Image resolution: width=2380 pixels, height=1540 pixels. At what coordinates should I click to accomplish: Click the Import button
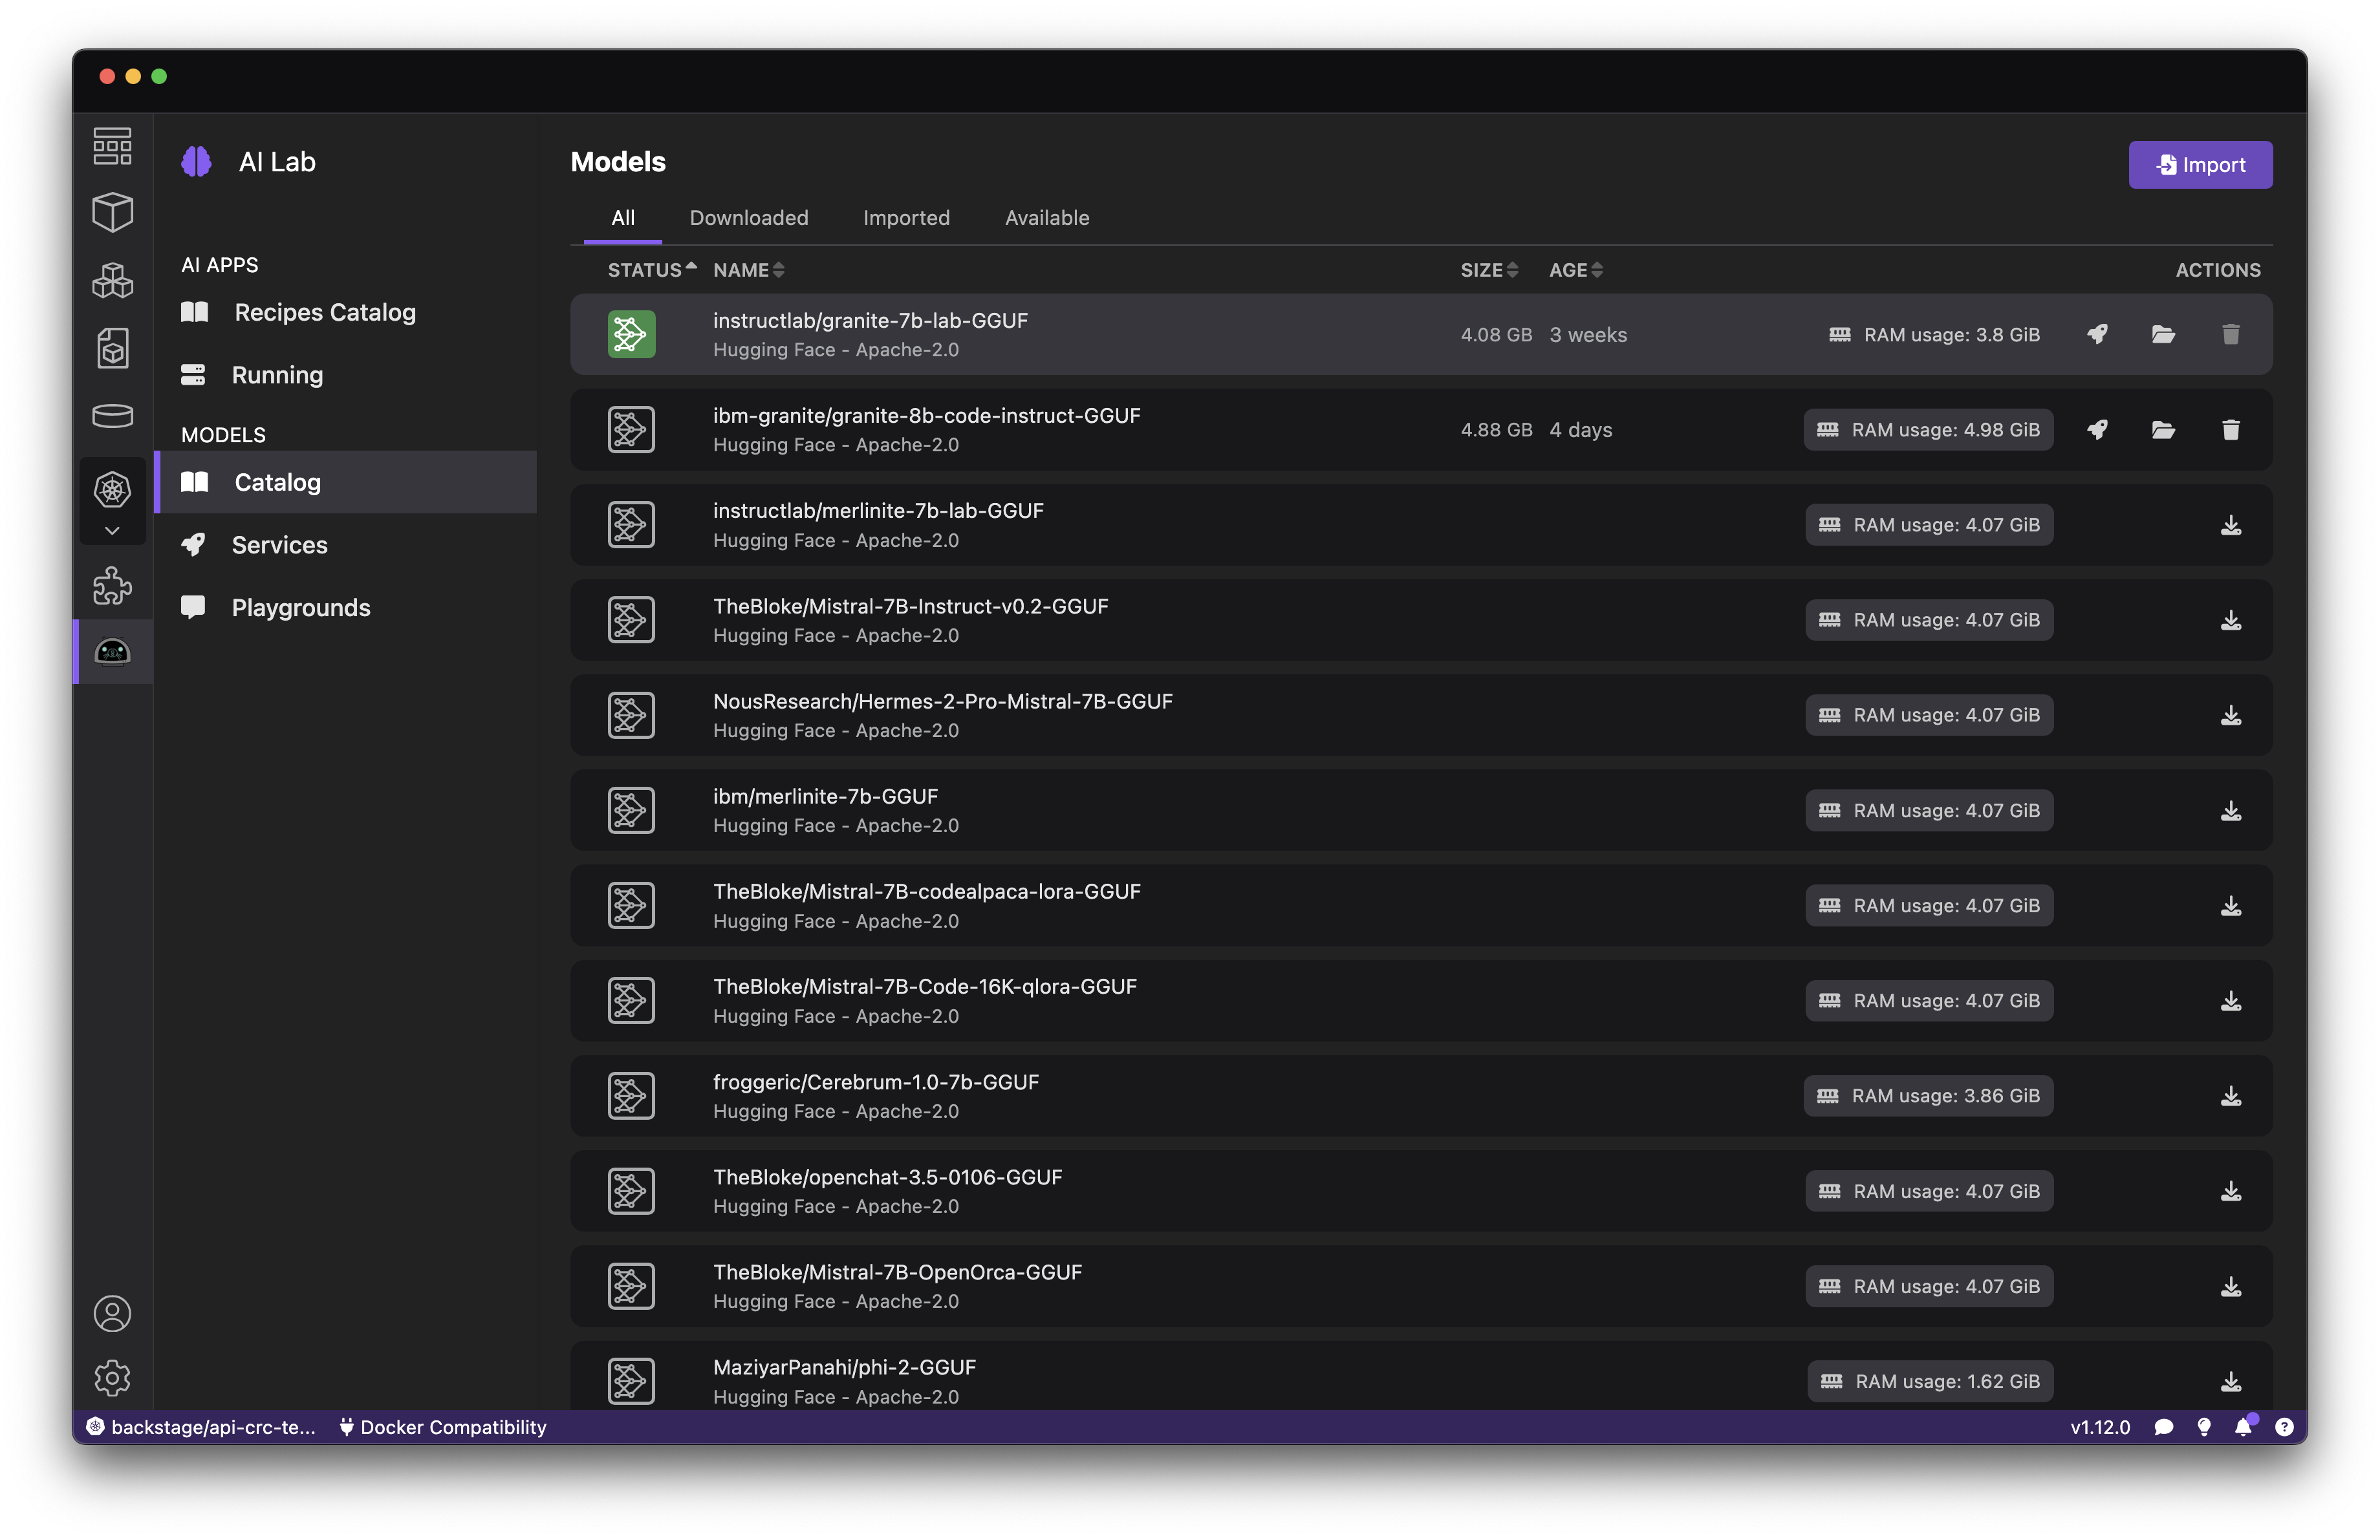pyautogui.click(x=2200, y=165)
